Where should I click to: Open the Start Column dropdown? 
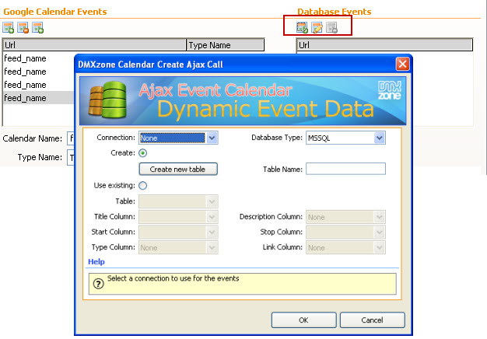[178, 232]
